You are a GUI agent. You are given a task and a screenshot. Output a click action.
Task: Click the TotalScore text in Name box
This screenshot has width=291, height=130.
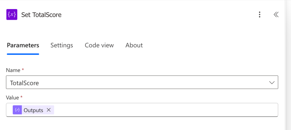coord(24,83)
